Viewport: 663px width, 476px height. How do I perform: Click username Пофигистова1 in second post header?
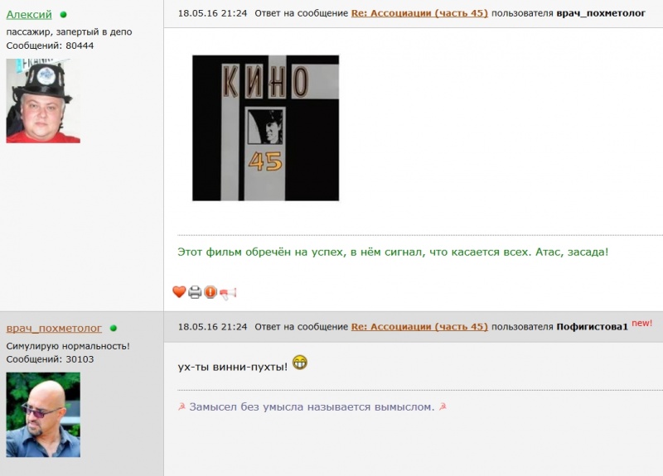point(592,327)
